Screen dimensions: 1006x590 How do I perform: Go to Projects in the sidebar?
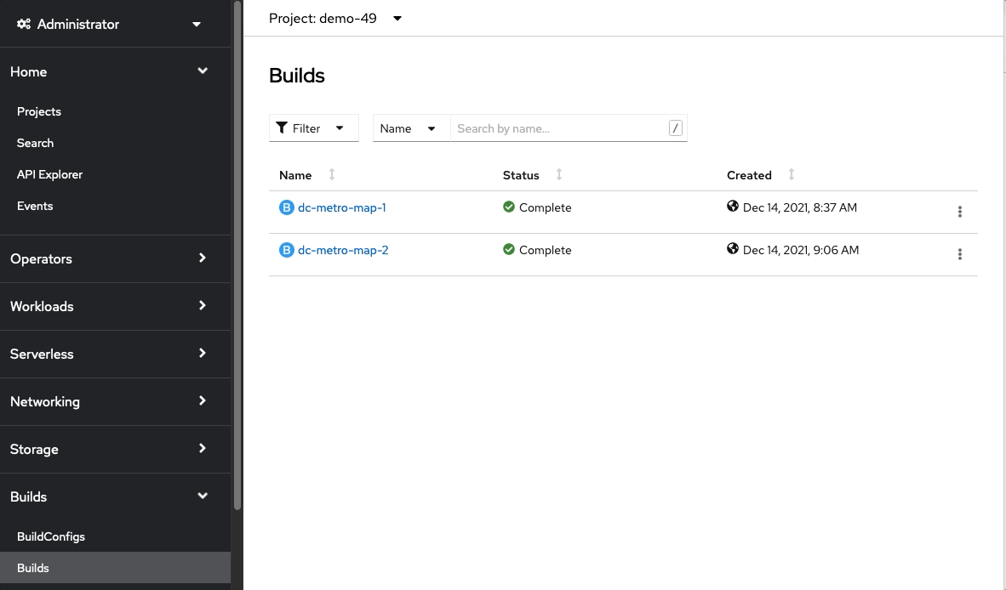(x=39, y=111)
